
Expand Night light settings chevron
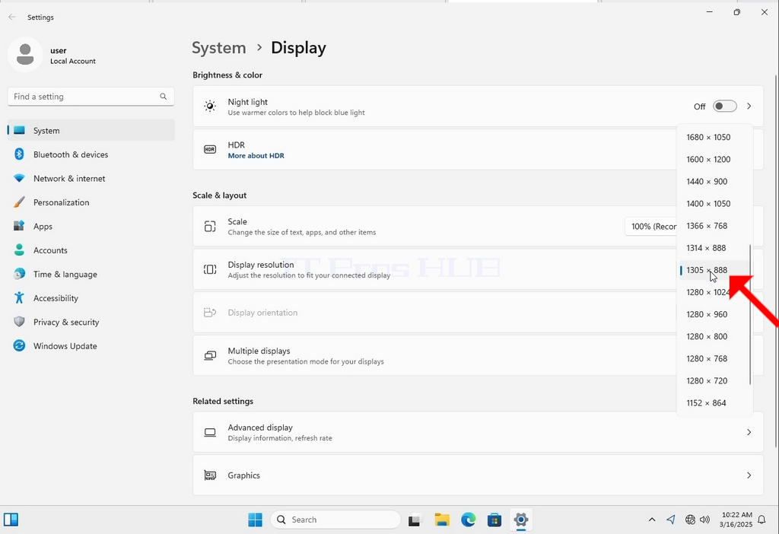pyautogui.click(x=749, y=106)
